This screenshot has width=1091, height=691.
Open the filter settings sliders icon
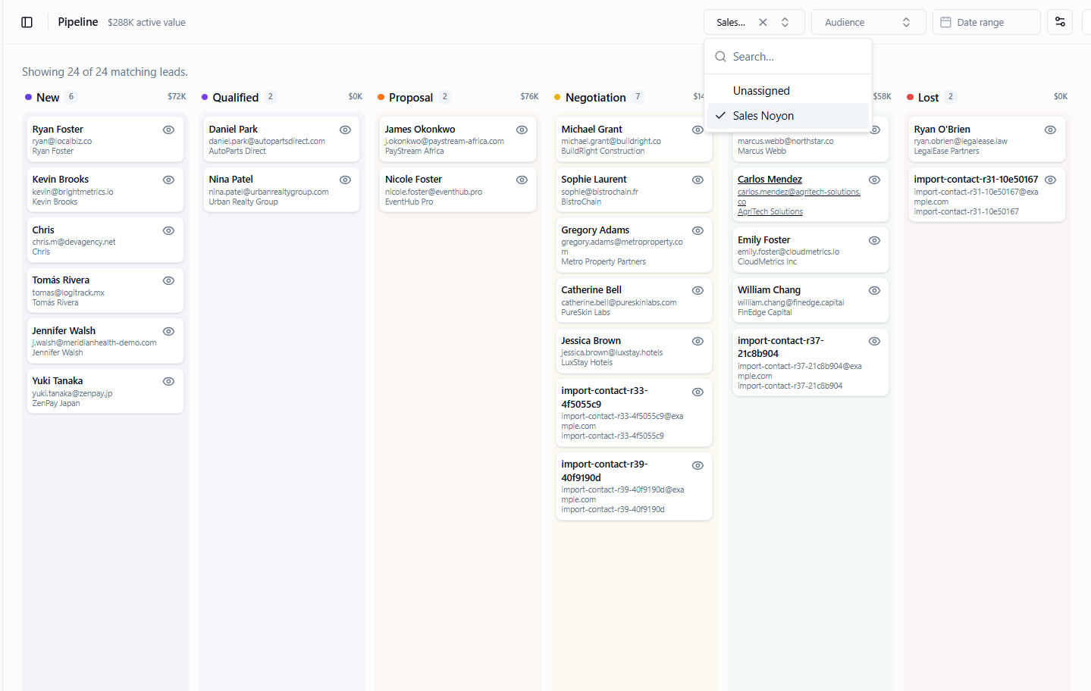(1060, 22)
